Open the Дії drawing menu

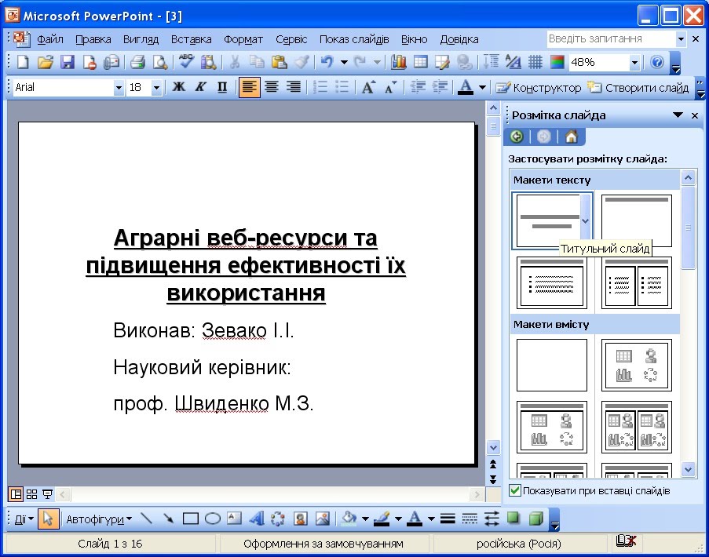click(24, 519)
